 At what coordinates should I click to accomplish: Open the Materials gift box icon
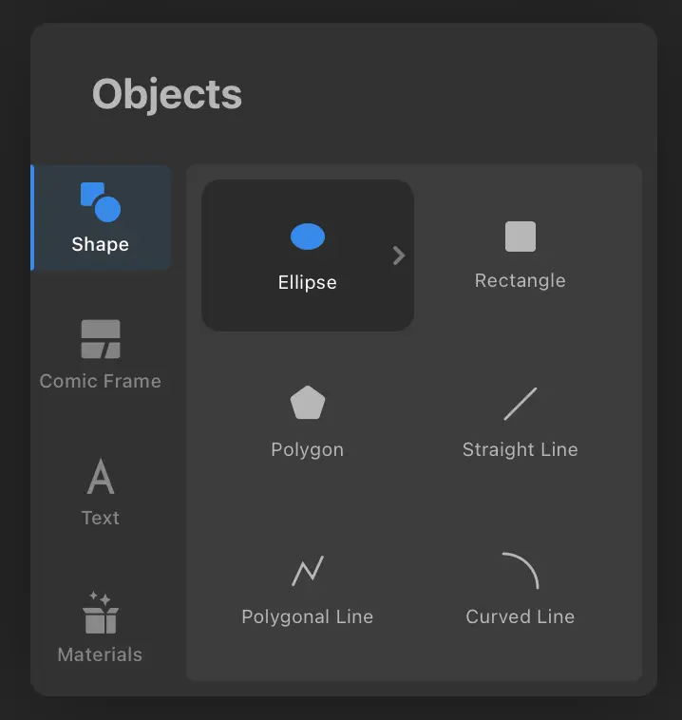pos(101,613)
